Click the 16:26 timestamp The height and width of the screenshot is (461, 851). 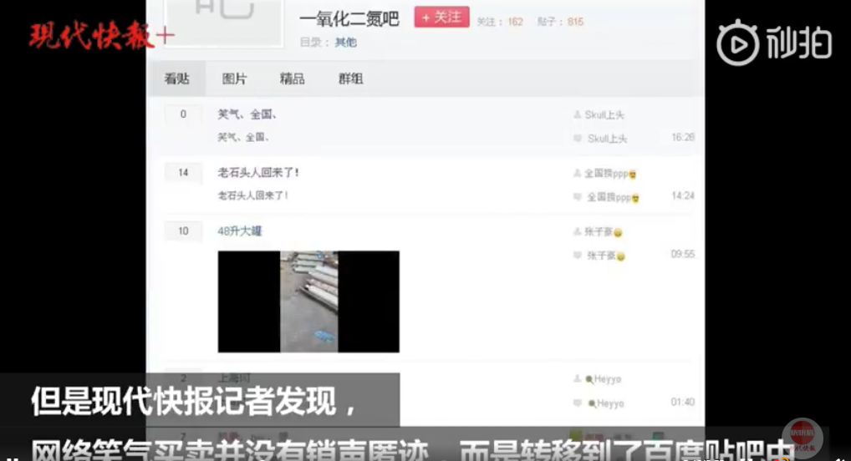[683, 138]
